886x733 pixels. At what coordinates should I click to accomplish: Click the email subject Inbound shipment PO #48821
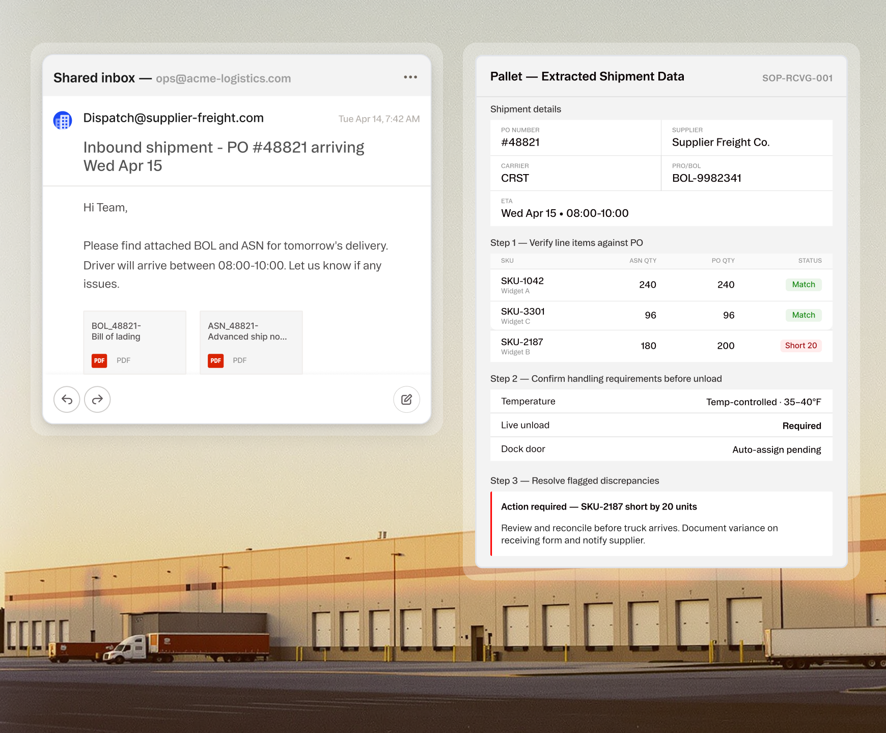click(224, 156)
